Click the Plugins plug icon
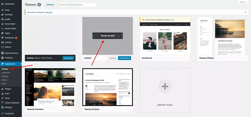This screenshot has width=251, height=117. 3,89
